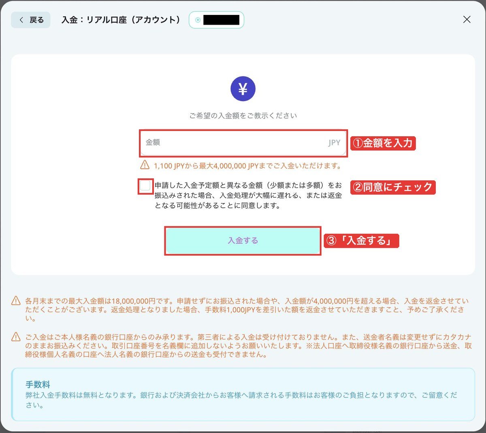Click the yen currency circle icon
The width and height of the screenshot is (486, 433).
[x=243, y=89]
